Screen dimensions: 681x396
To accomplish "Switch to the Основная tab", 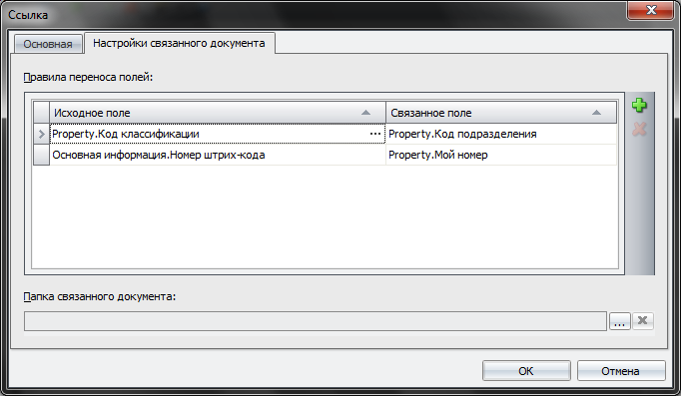I will [48, 44].
